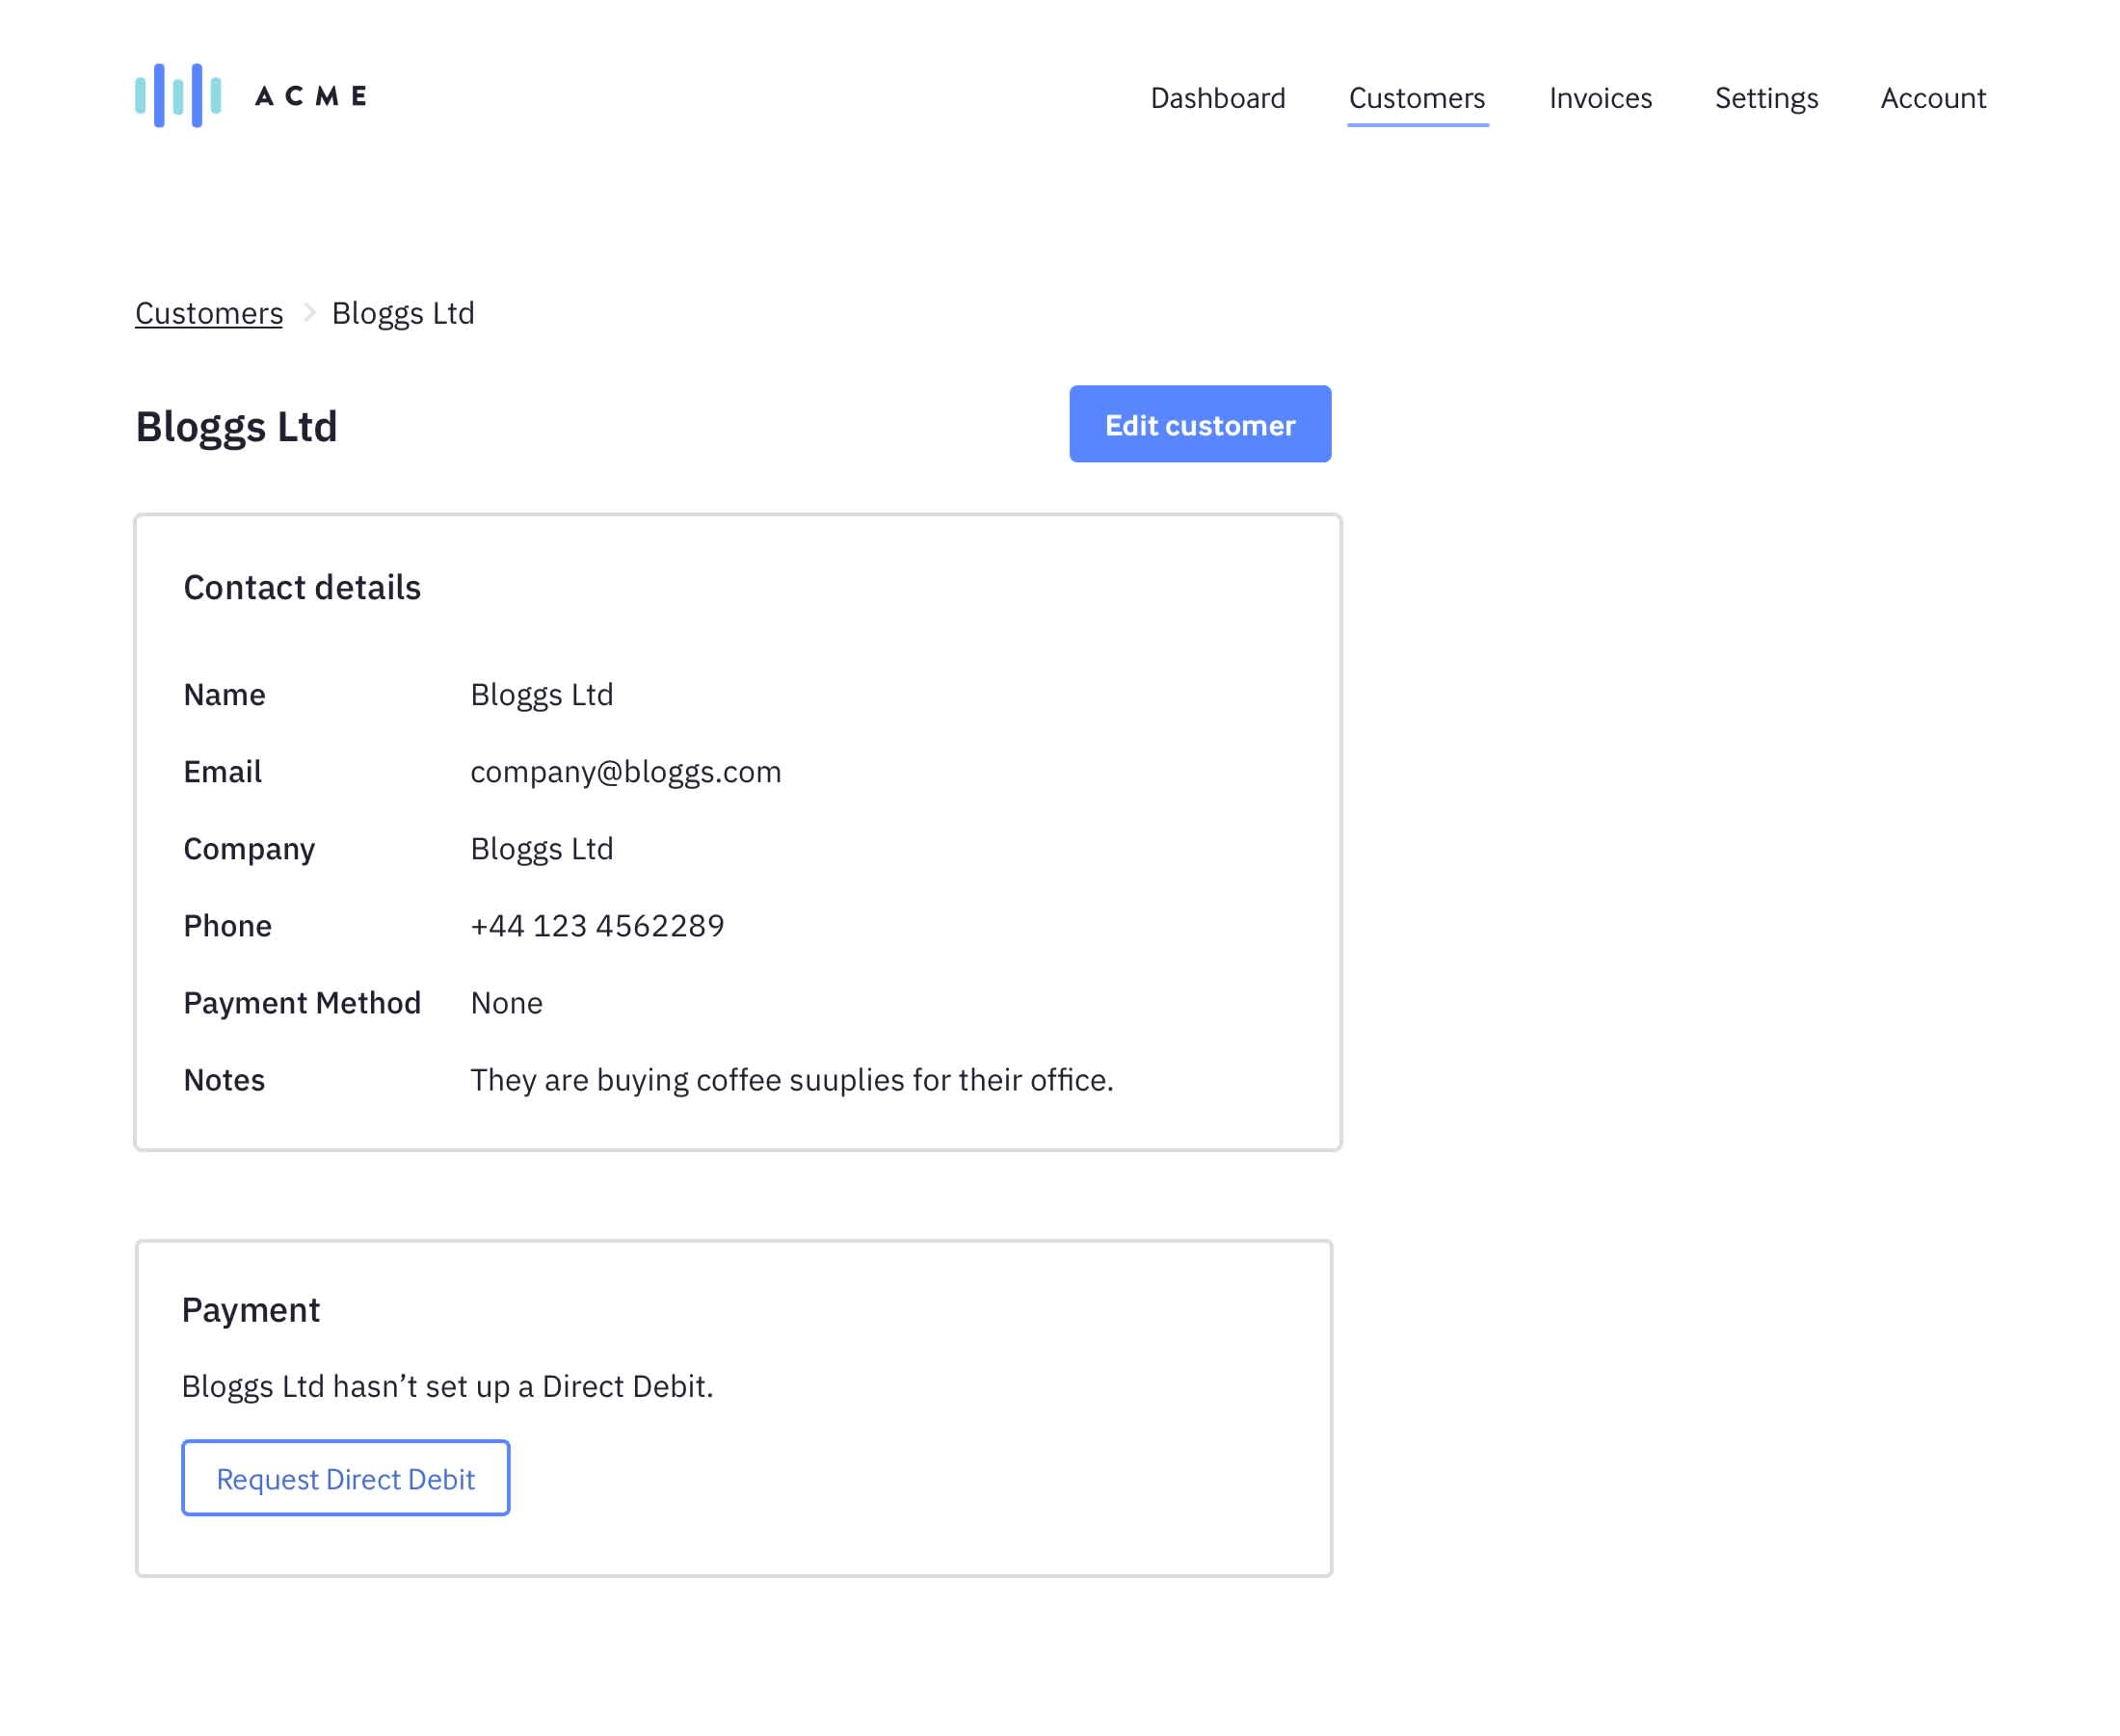2120x1736 pixels.
Task: Open the Dashboard nav item
Action: (x=1217, y=98)
